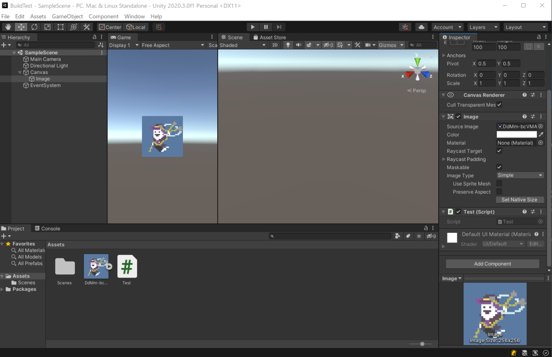This screenshot has width=552, height=357.
Task: Expand the Anchors section
Action: click(443, 56)
